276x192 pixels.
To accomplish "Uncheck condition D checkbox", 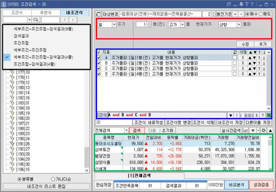I will pyautogui.click(x=99, y=74).
